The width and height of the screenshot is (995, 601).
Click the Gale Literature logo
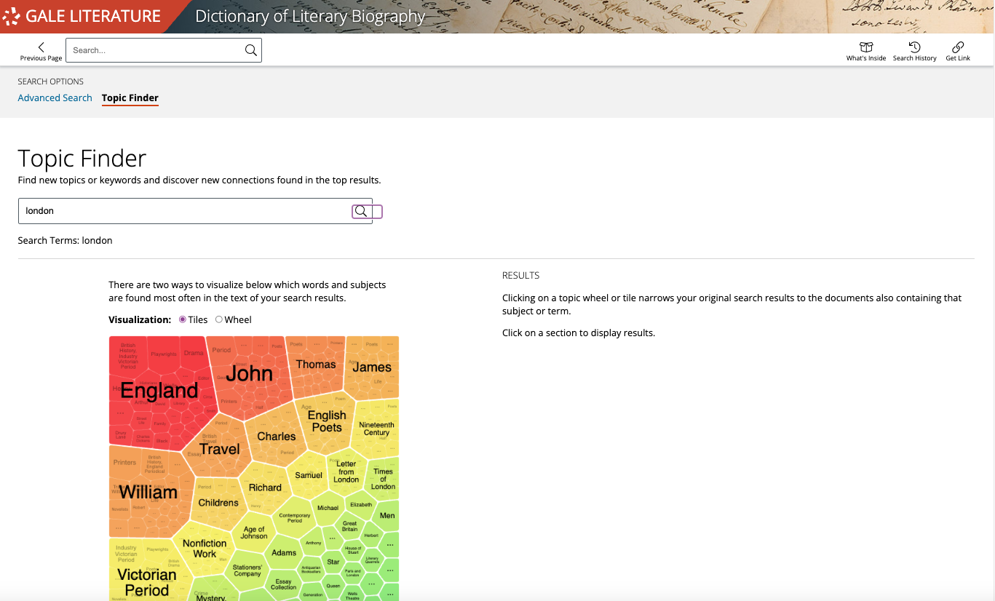tap(82, 16)
